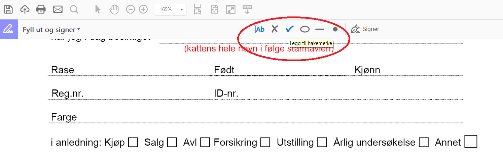
Task: Send the file by email envelope icon
Action: (x=58, y=9)
